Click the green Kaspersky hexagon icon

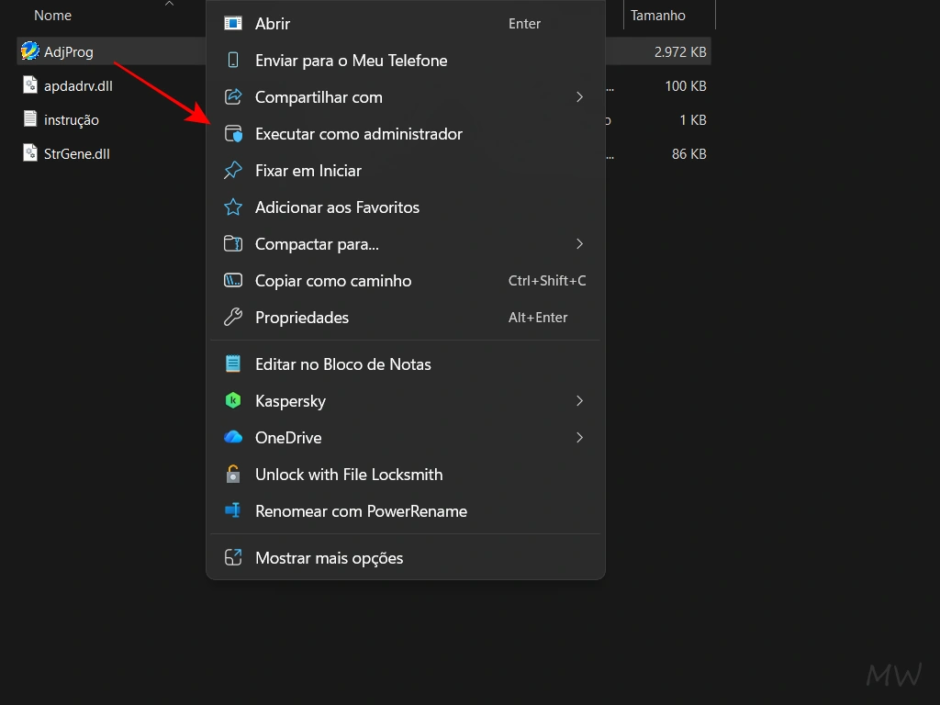coord(234,401)
